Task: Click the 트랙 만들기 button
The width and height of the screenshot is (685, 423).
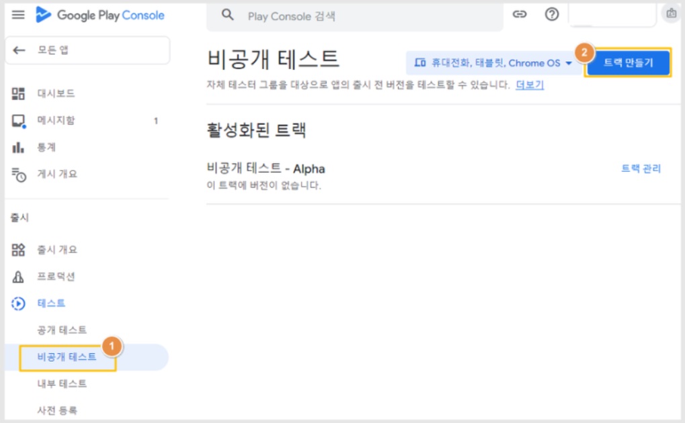Action: 629,63
